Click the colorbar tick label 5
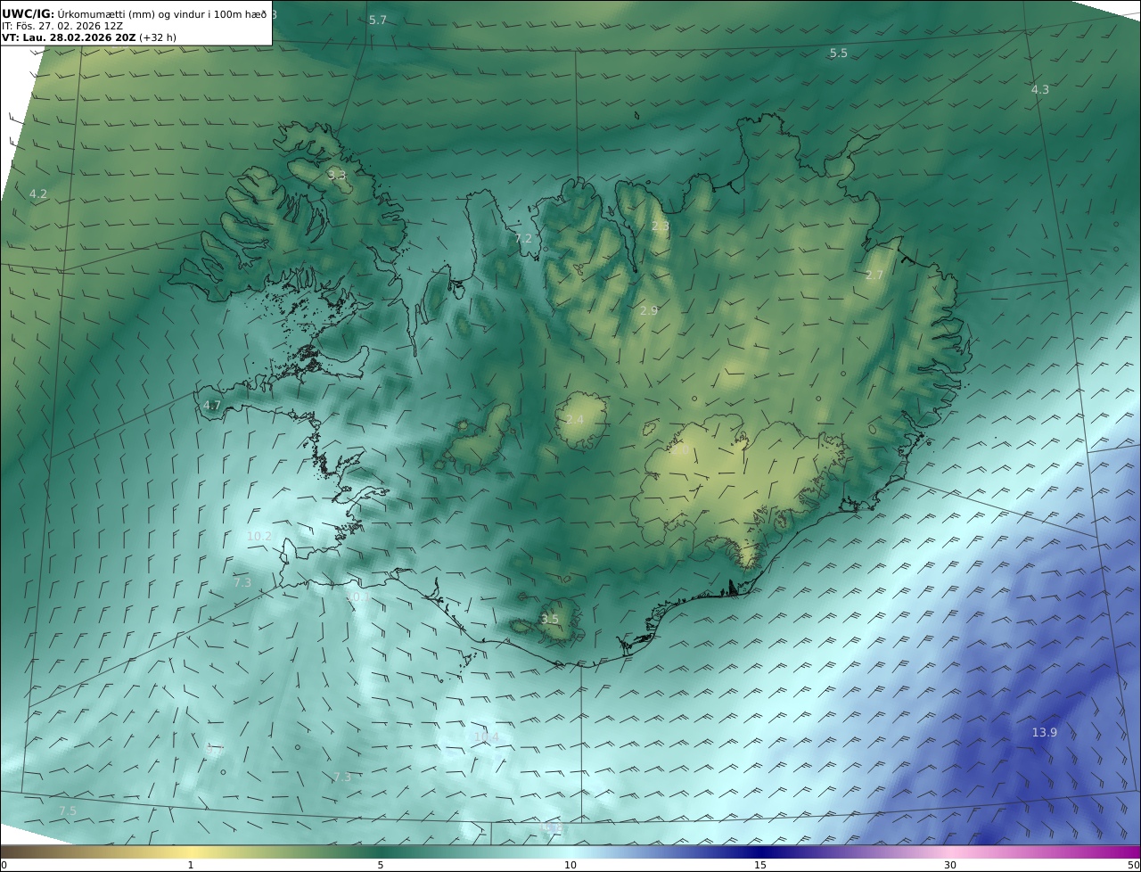Screen dimensions: 1141x872 coord(381,865)
